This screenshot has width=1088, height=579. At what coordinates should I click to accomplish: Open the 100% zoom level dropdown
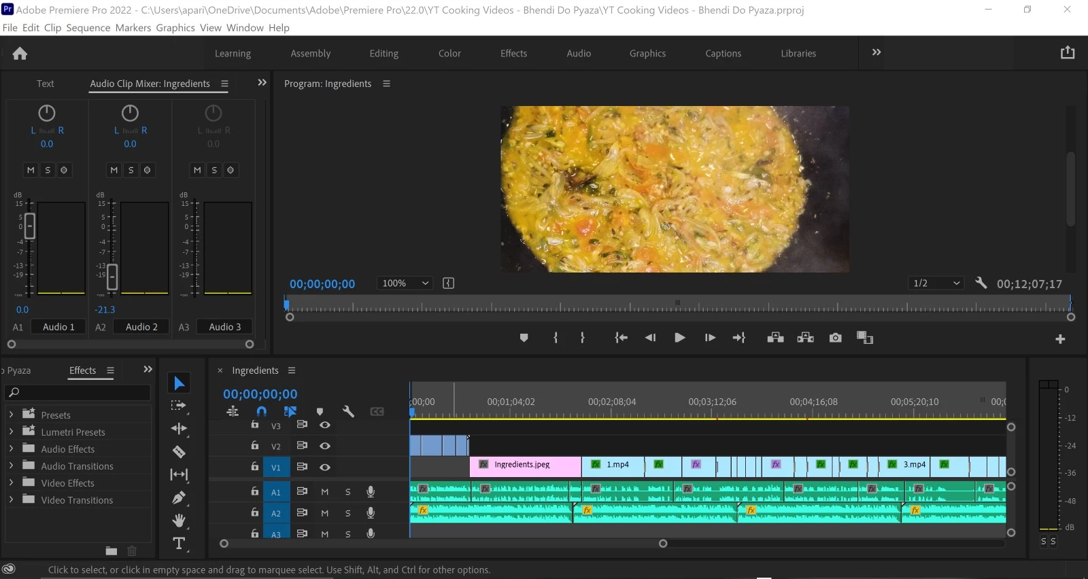click(x=405, y=283)
